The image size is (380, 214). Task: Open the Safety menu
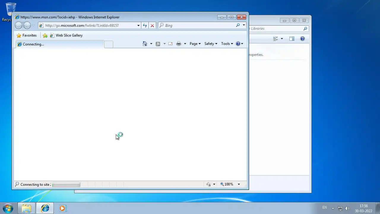click(211, 44)
